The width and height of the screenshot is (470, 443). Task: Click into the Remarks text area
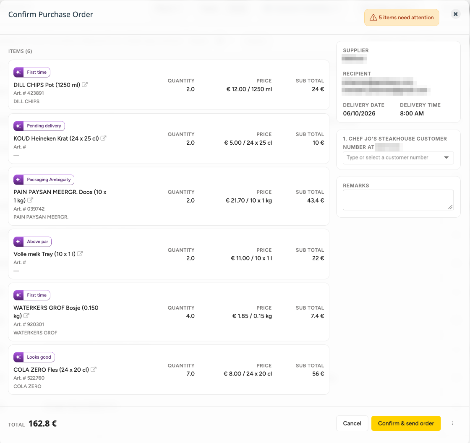(x=398, y=200)
